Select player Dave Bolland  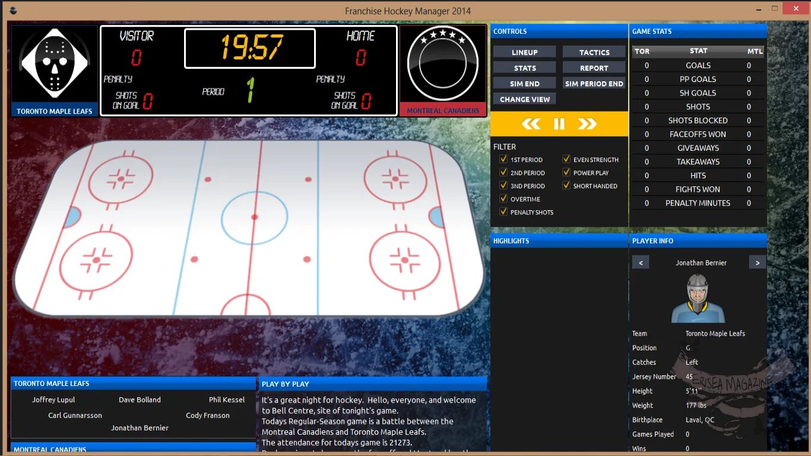point(140,400)
